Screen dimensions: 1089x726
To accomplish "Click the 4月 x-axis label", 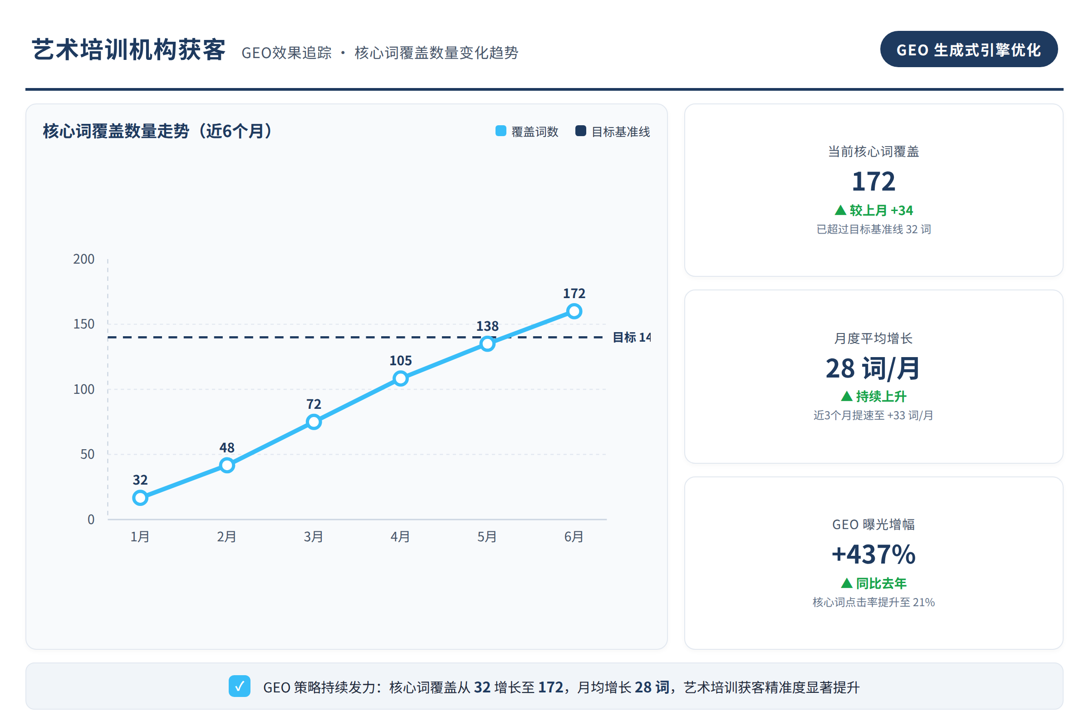I will click(x=400, y=537).
